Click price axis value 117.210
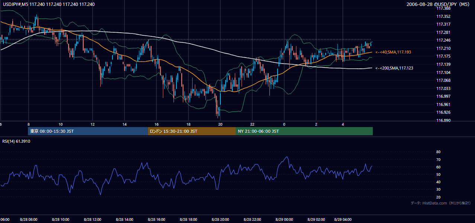Viewport: 475px width, 223px height. pos(443,48)
